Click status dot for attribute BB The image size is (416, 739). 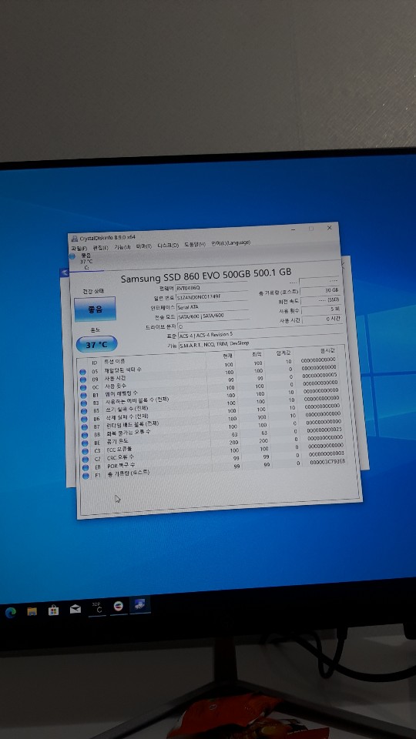pos(85,436)
